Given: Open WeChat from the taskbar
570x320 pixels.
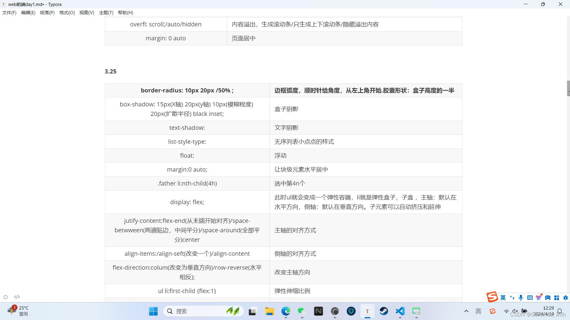Looking at the screenshot, I should [x=302, y=311].
